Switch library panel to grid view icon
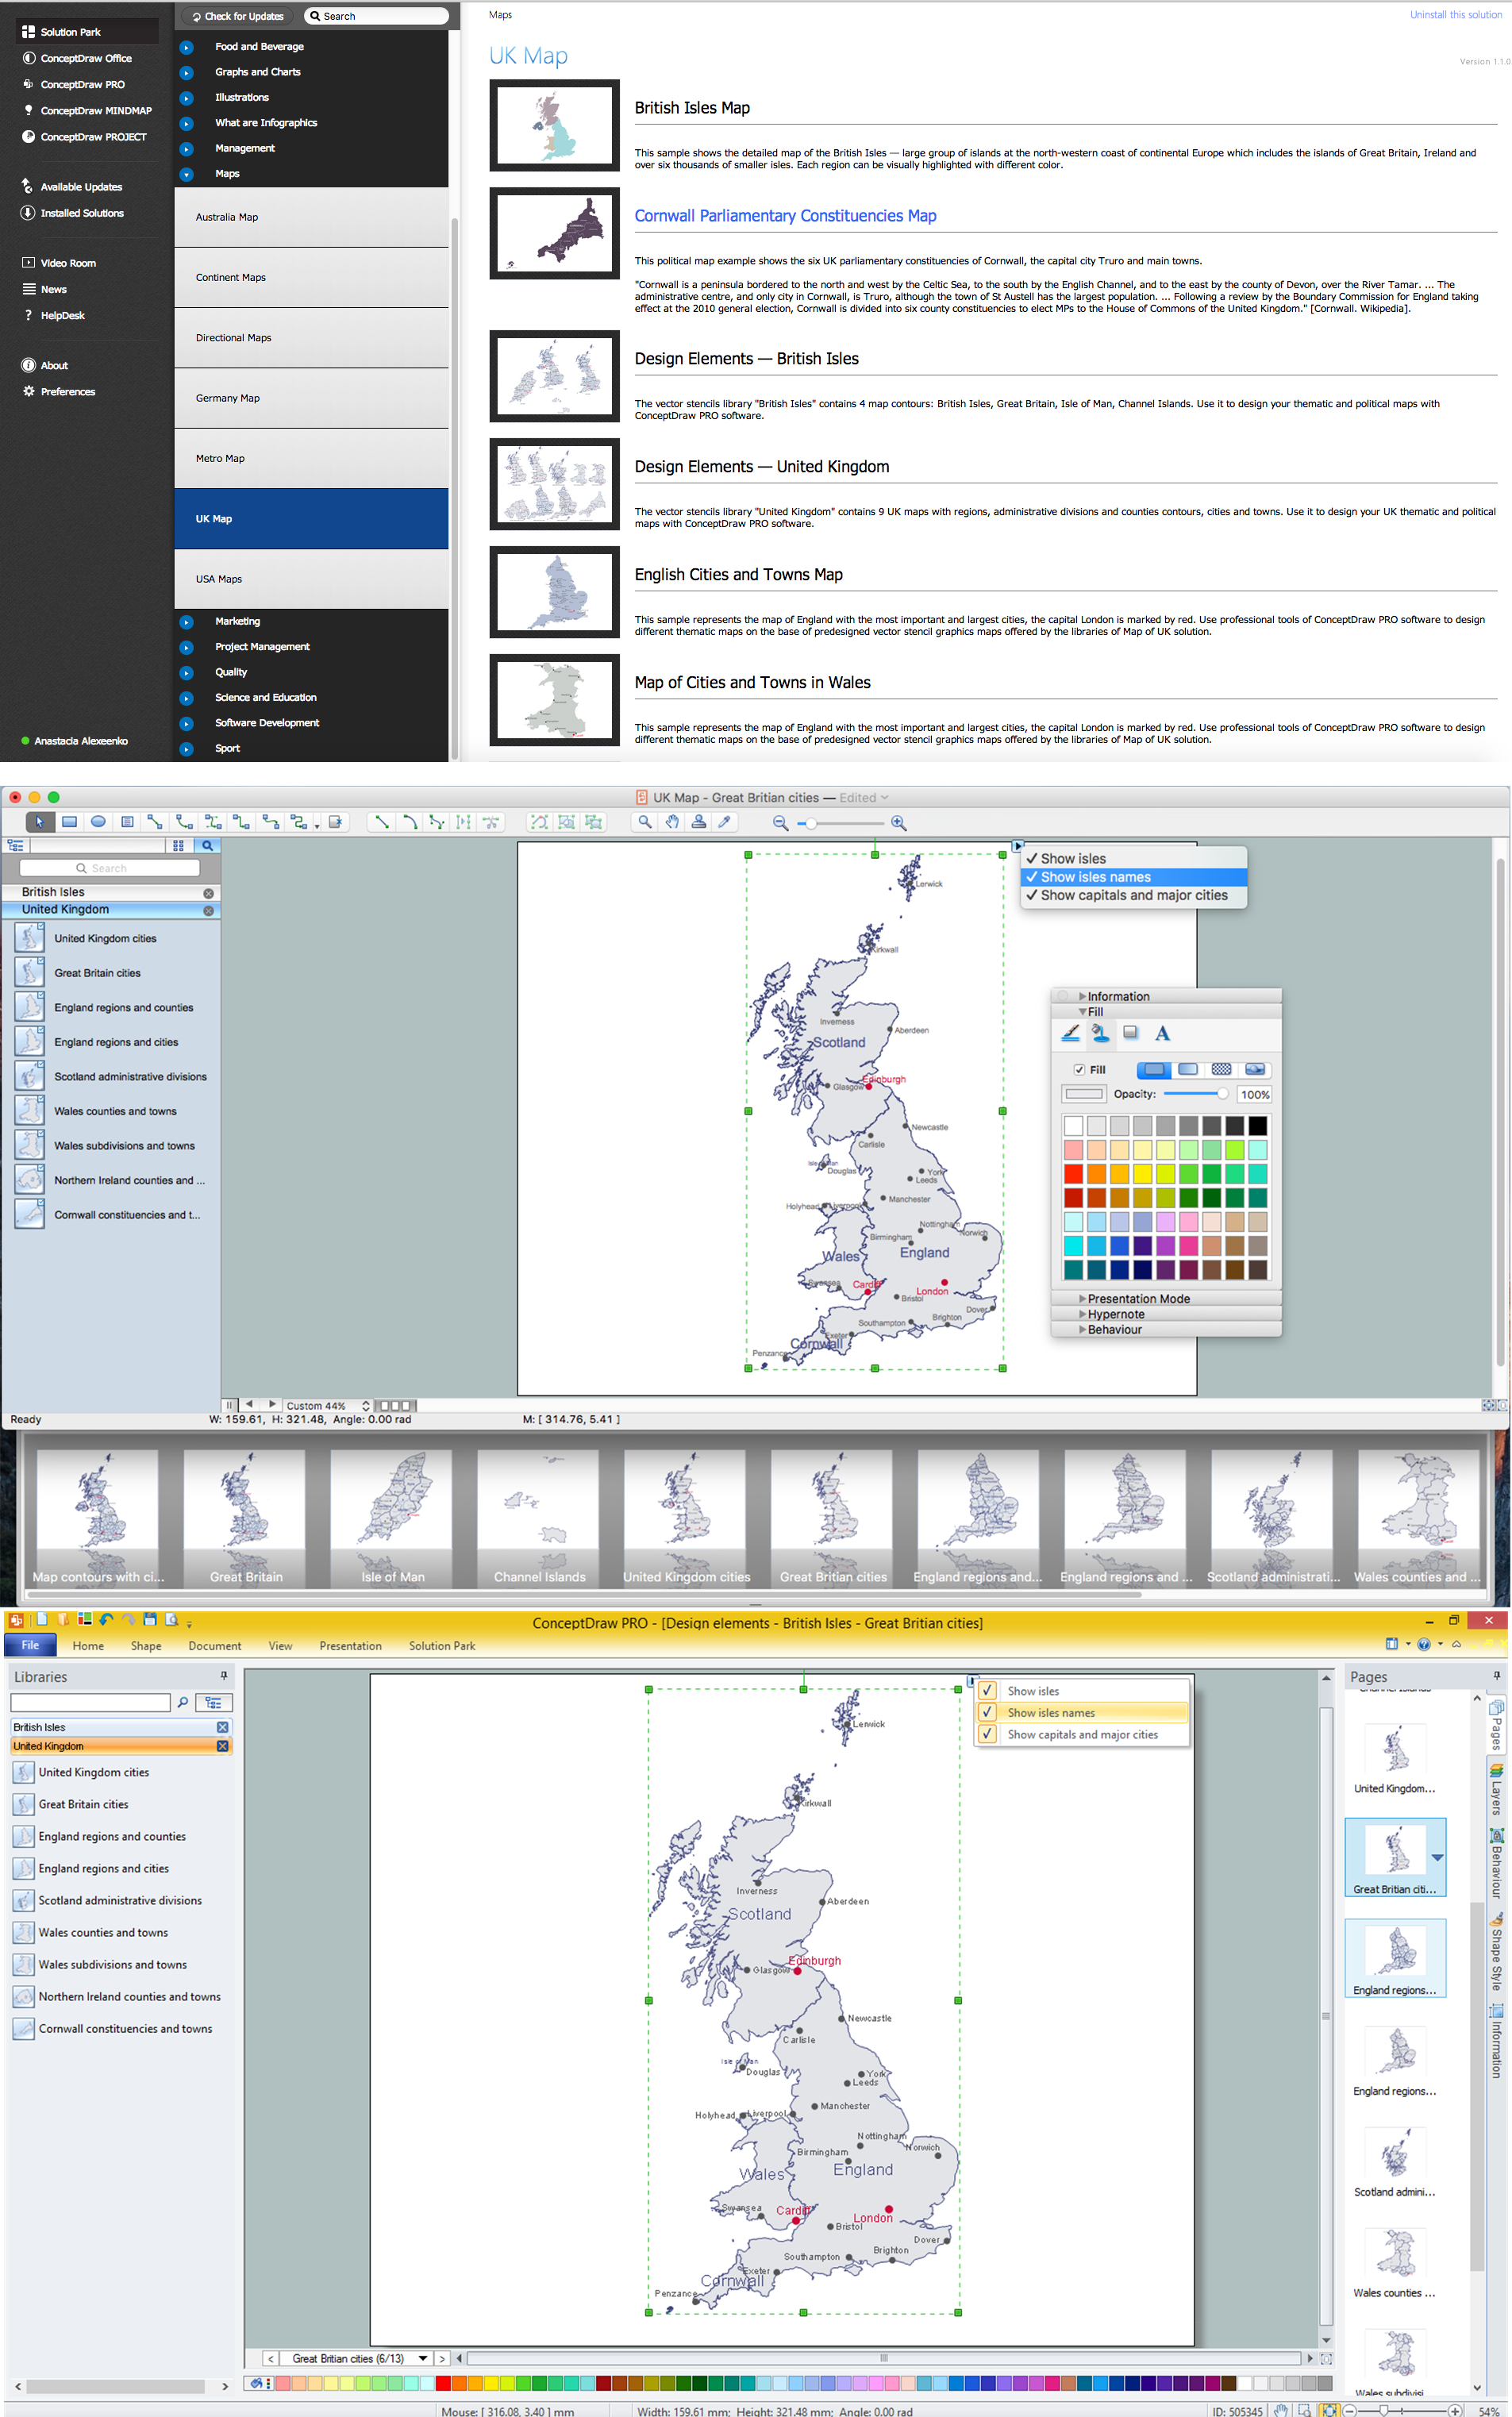The width and height of the screenshot is (1512, 2417). click(178, 845)
